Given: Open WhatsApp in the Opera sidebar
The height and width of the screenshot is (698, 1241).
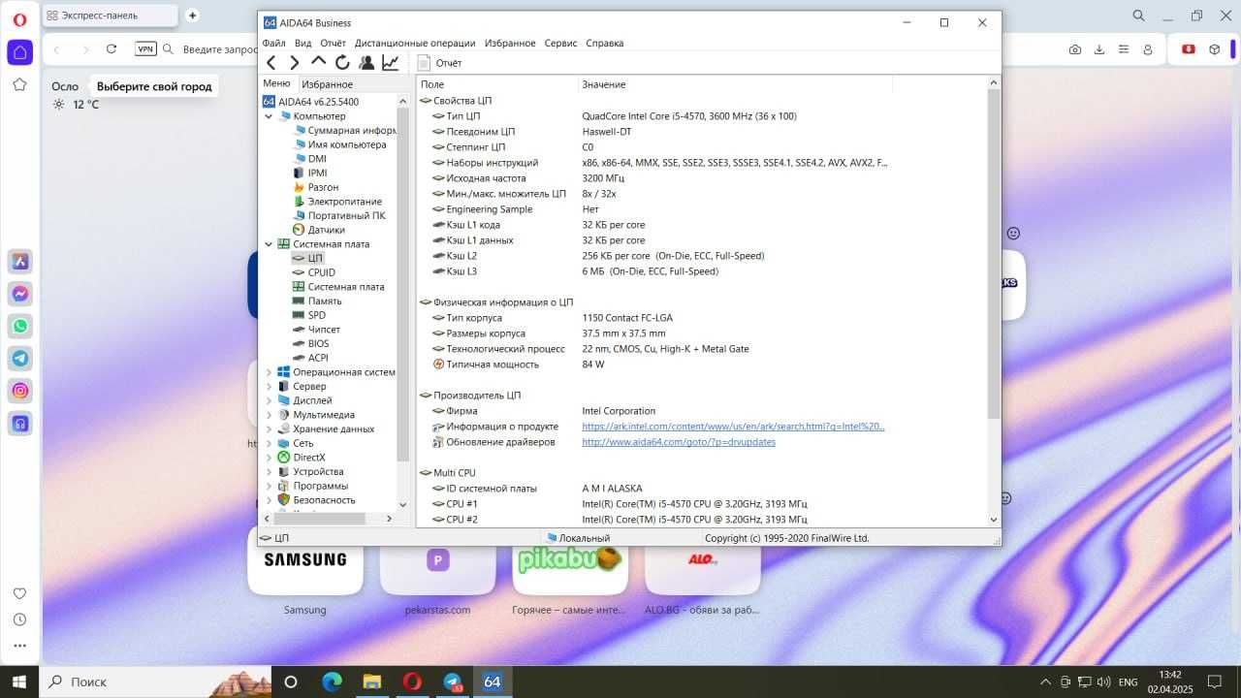Looking at the screenshot, I should (20, 326).
